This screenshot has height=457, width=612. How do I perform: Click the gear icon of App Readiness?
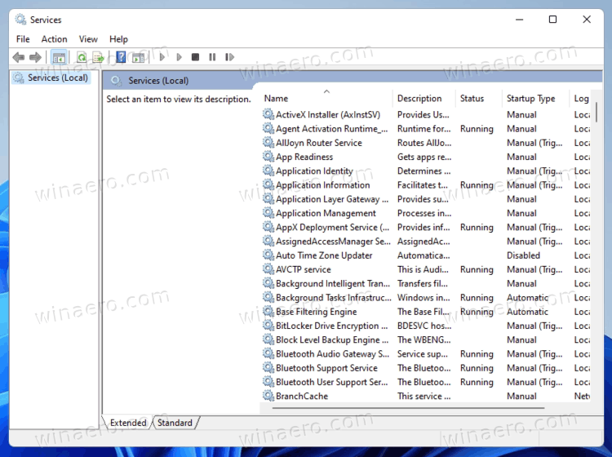coord(268,157)
